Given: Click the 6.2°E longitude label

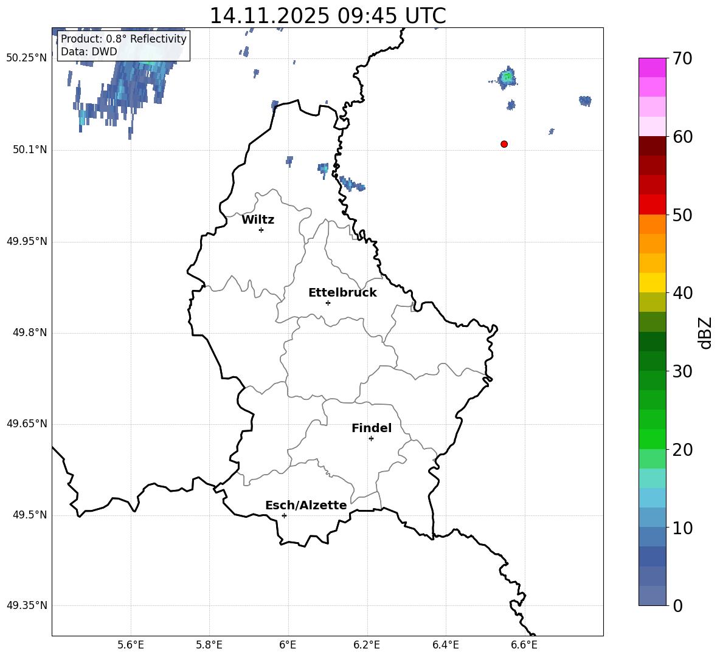Looking at the screenshot, I should coord(367,645).
